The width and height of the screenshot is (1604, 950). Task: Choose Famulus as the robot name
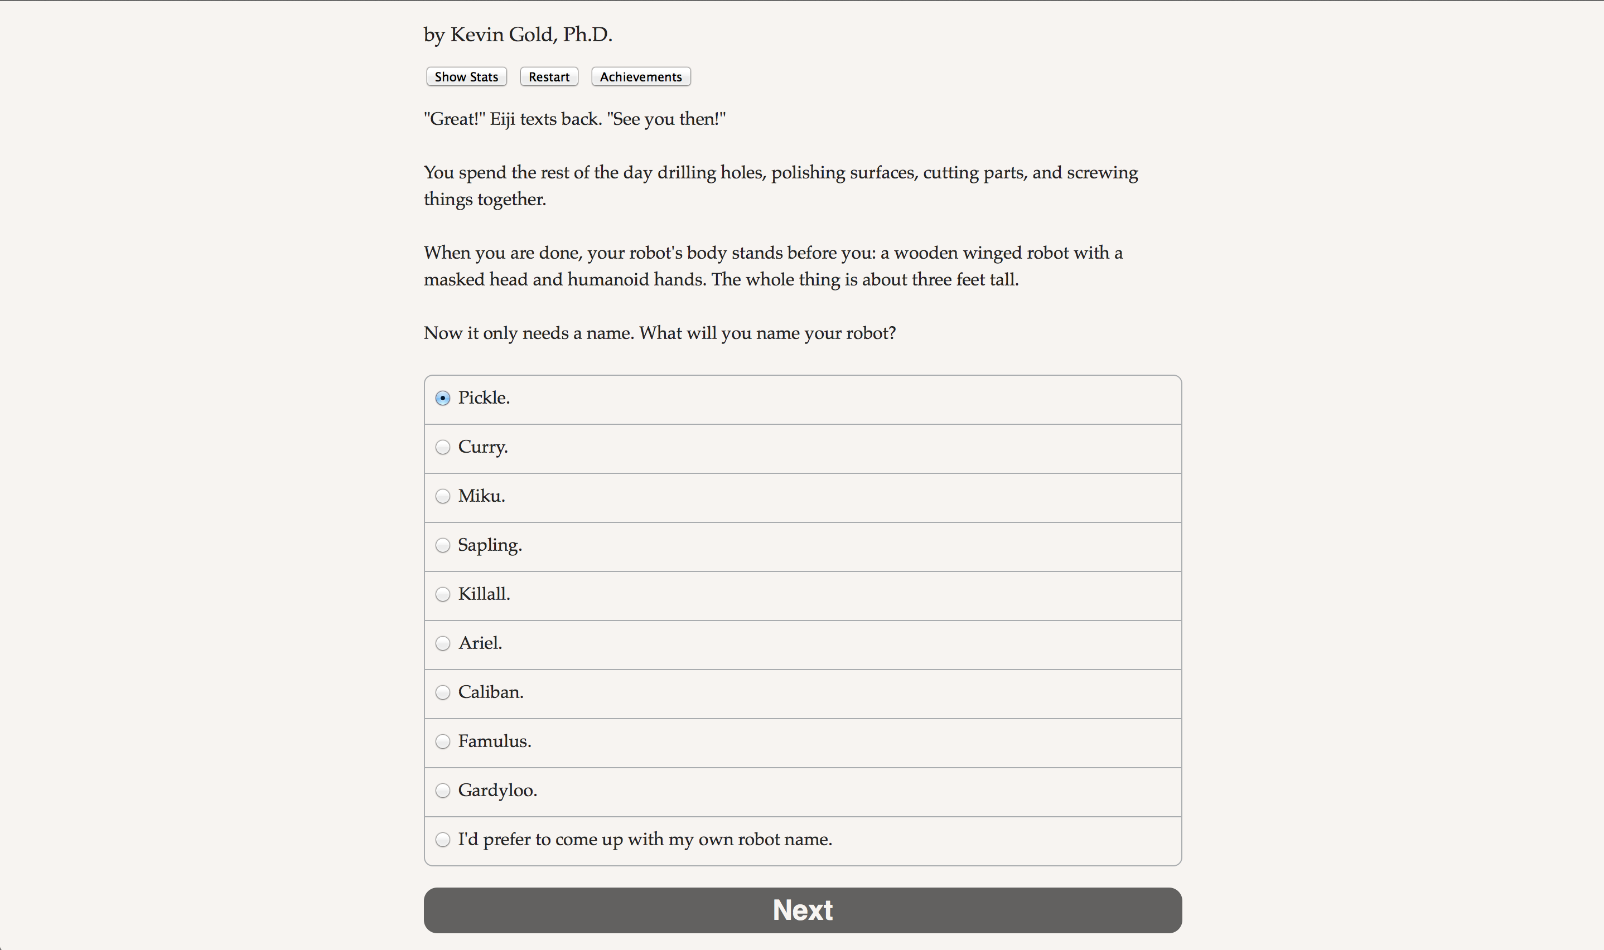coord(442,742)
